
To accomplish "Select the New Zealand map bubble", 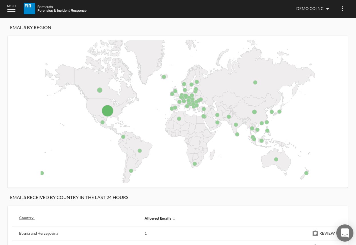I will (x=306, y=173).
